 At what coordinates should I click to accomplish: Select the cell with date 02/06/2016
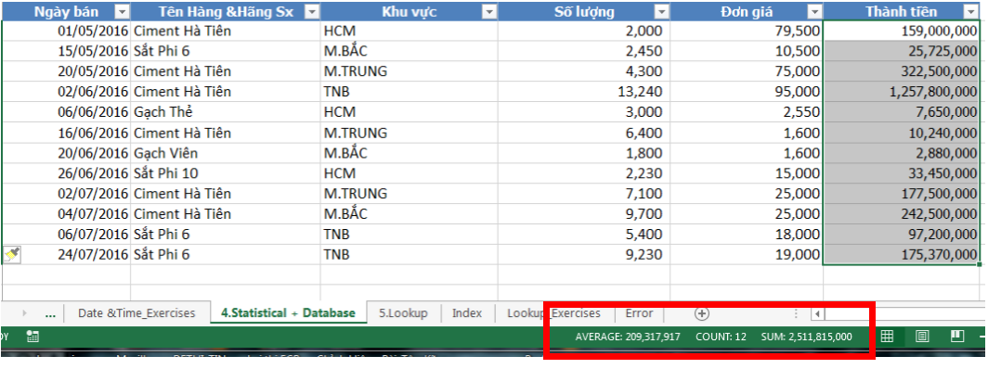tap(66, 92)
